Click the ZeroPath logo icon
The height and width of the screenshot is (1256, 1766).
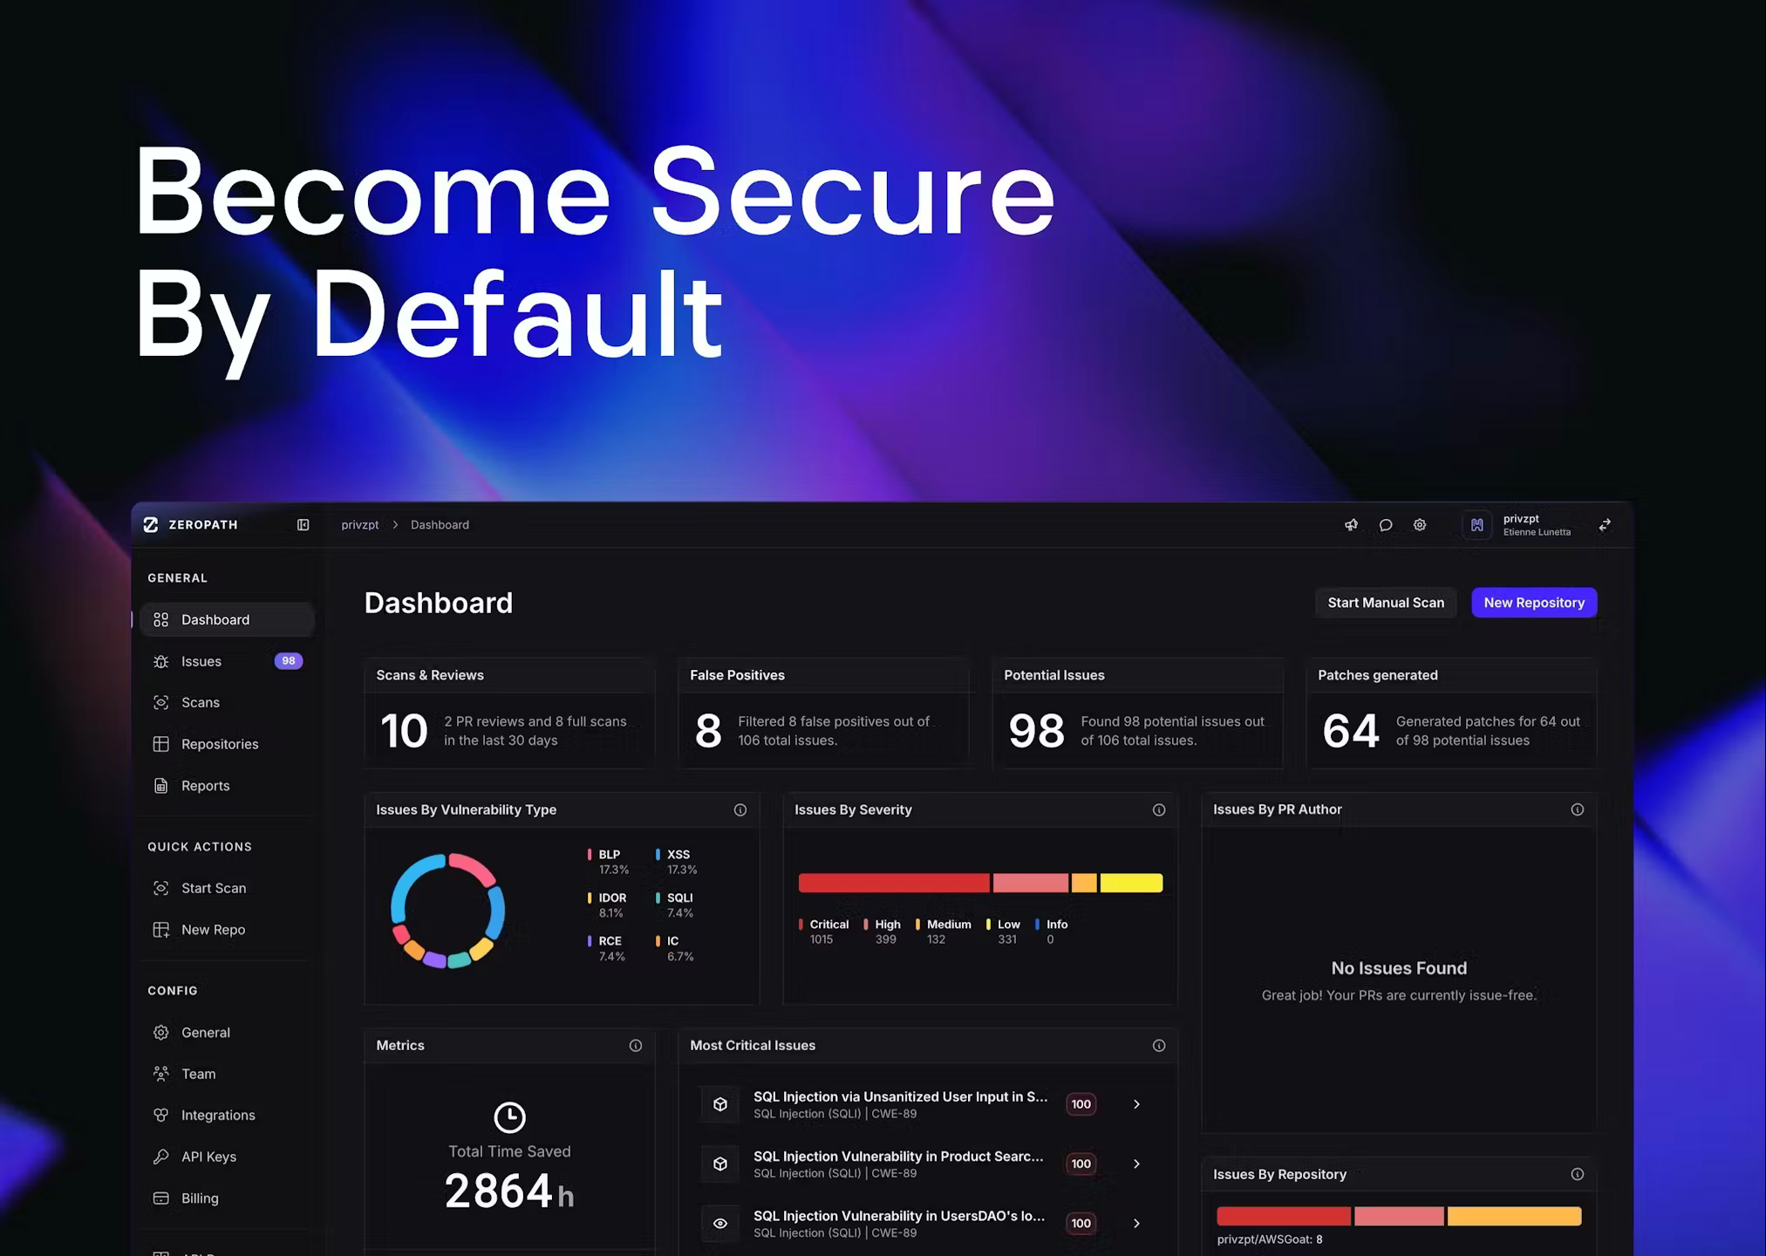(x=151, y=524)
